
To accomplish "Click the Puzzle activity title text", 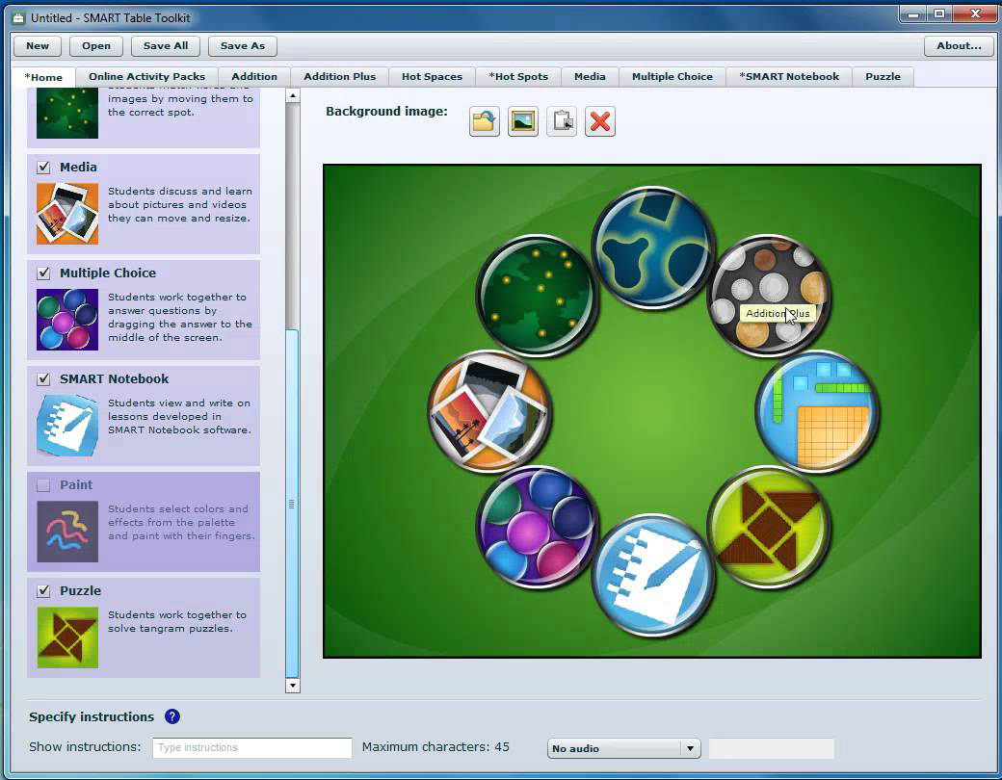I will [81, 591].
